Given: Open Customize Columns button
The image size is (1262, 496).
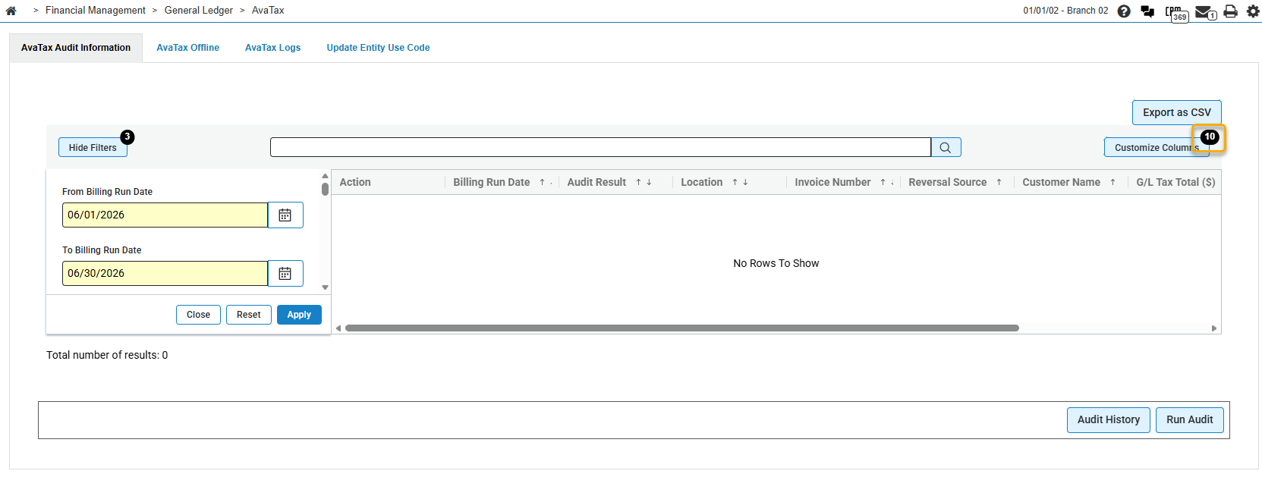Looking at the screenshot, I should (x=1157, y=147).
